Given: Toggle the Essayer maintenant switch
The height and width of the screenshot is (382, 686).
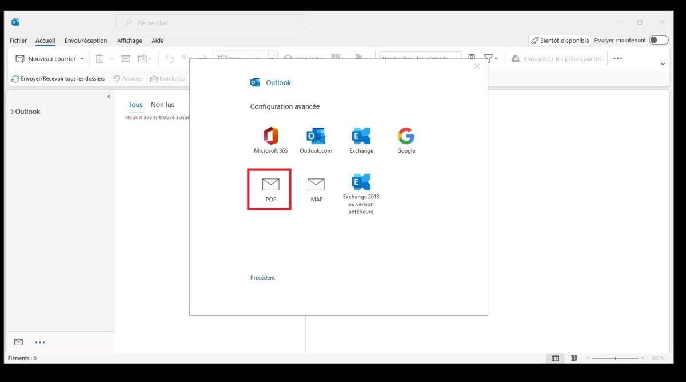Looking at the screenshot, I should [x=659, y=40].
